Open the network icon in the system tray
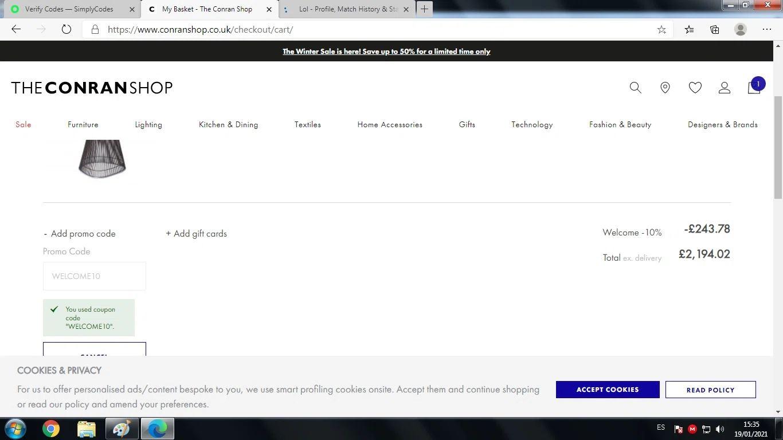 [706, 429]
